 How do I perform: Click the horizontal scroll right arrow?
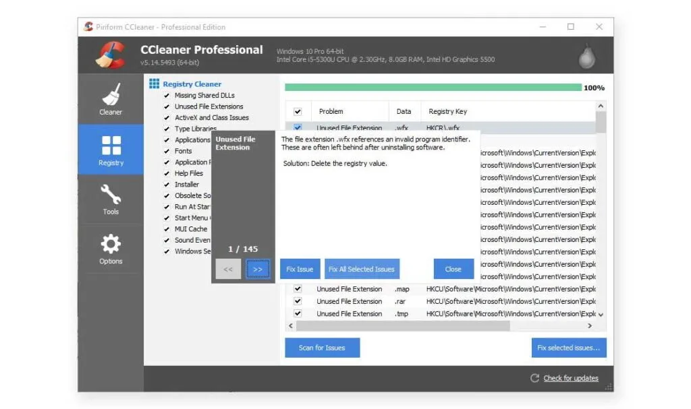[x=590, y=326]
